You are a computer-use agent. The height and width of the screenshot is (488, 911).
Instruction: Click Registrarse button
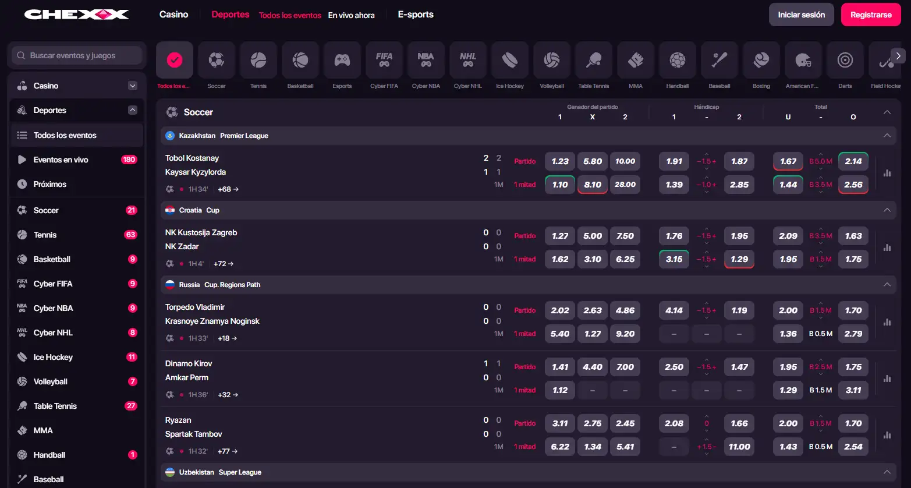click(x=871, y=15)
